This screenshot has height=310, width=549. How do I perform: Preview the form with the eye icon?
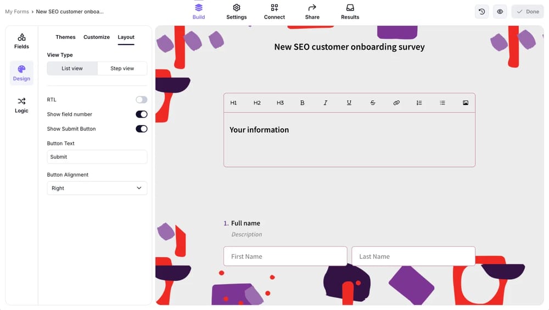click(500, 12)
